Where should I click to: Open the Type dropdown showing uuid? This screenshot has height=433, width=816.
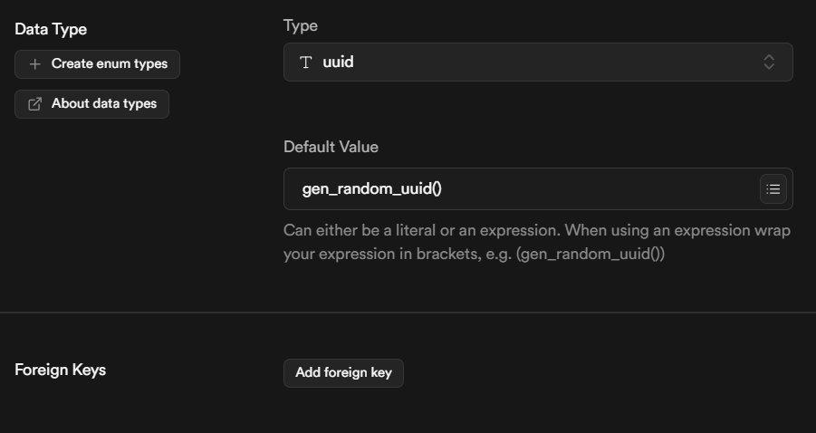click(x=537, y=63)
